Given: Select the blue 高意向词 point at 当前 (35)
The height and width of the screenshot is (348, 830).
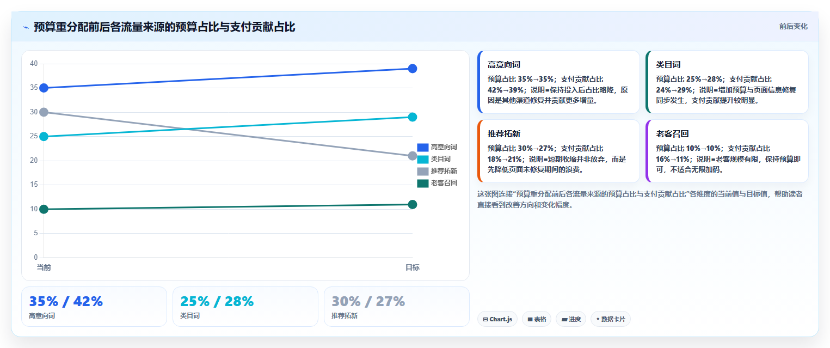Looking at the screenshot, I should click(x=44, y=88).
